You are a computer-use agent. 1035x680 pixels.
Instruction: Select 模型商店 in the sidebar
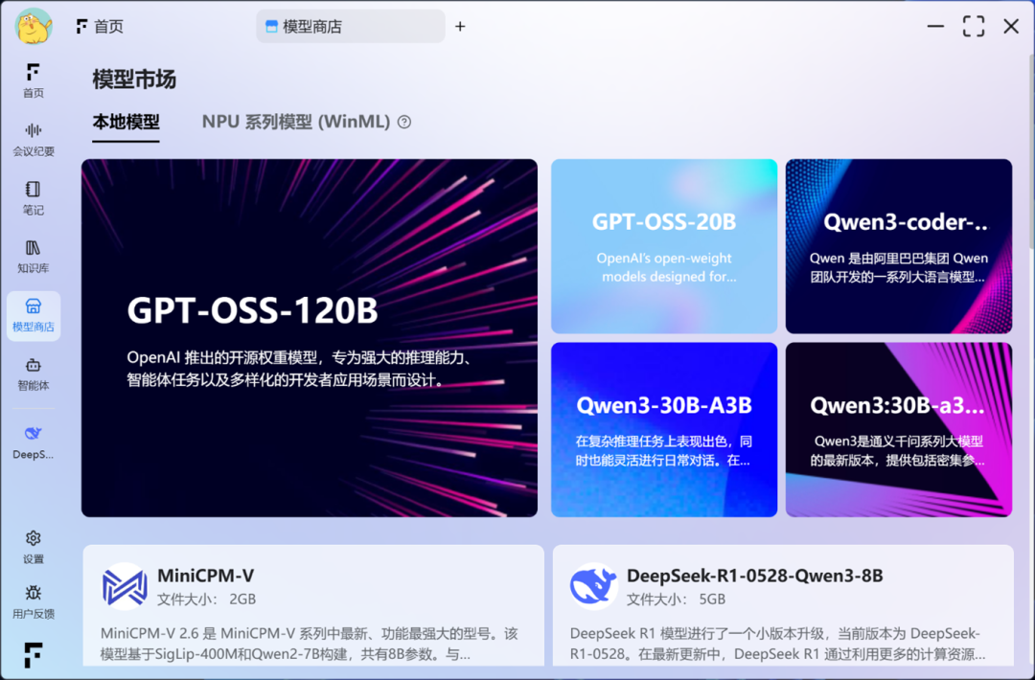point(33,315)
